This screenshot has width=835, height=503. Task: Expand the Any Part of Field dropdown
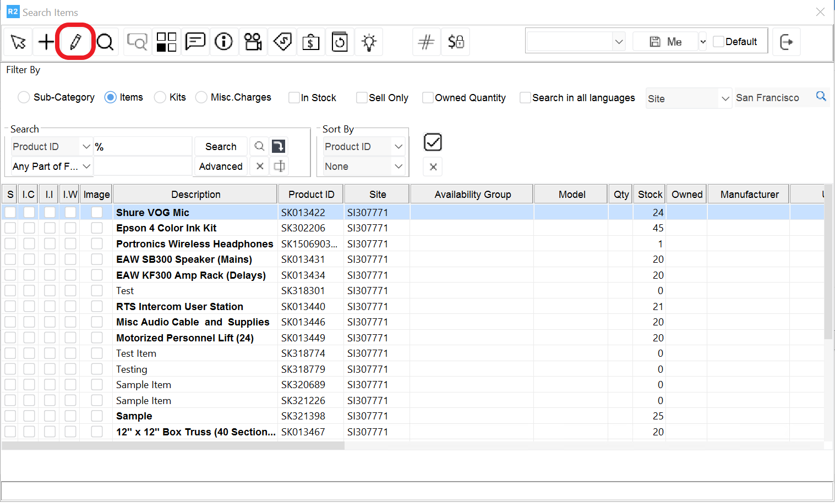[x=86, y=167]
